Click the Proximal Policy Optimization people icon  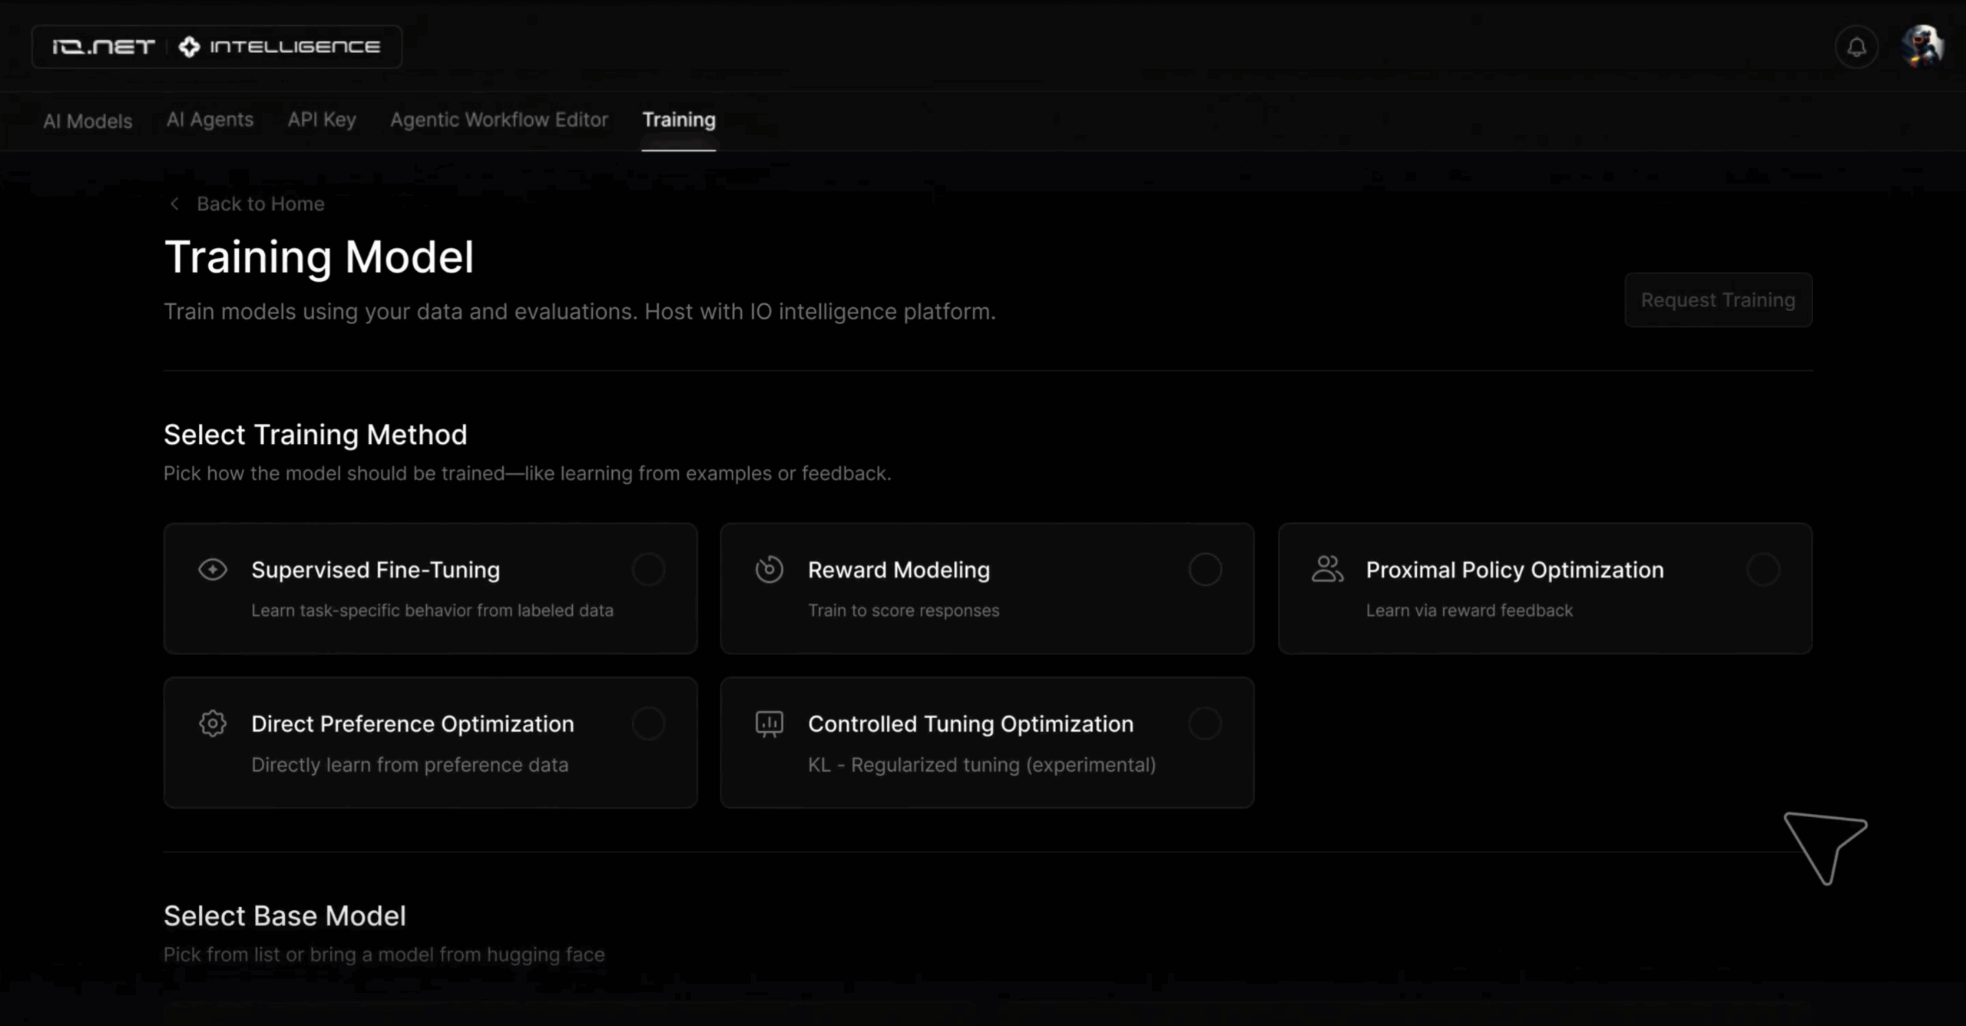(1327, 570)
